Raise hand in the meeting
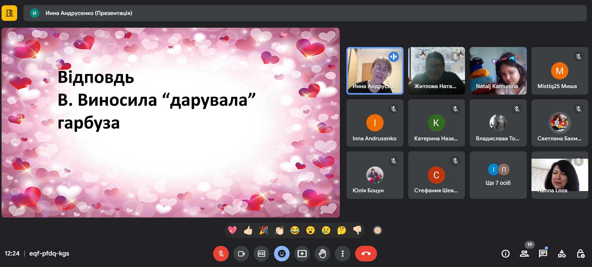The width and height of the screenshot is (592, 267). 322,254
